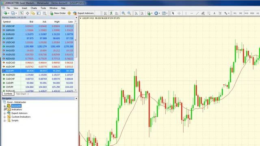Screen dimensions: 260x146
Task: Expand the Indicators tree node
Action: 4,109
